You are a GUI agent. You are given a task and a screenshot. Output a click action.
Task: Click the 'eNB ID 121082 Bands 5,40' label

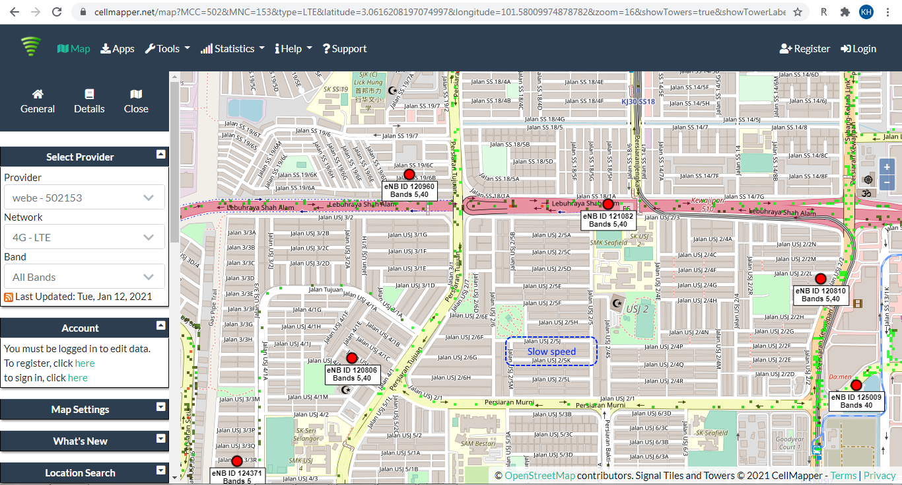[x=608, y=220]
